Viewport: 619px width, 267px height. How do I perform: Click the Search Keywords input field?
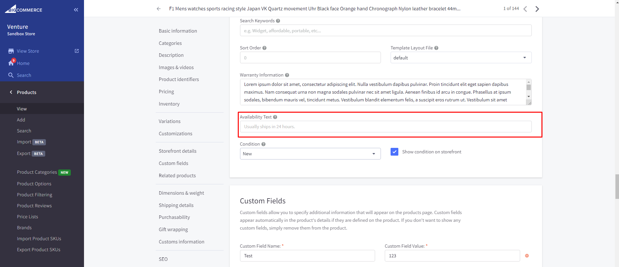point(386,30)
